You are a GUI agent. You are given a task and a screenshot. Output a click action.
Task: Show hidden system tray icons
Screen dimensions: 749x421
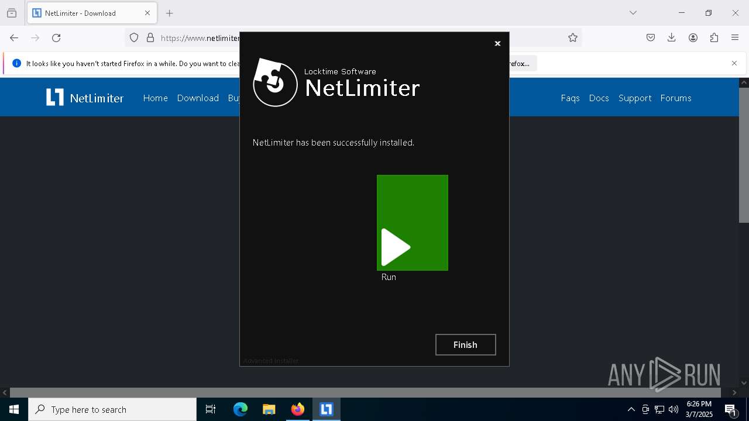click(x=631, y=409)
